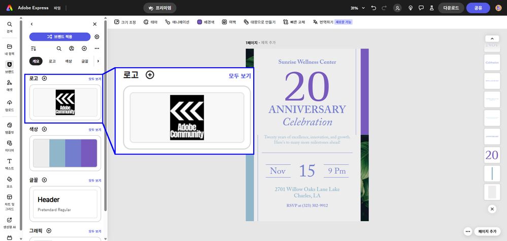
Task: Open 내 항목 in the sidebar
Action: 9,49
